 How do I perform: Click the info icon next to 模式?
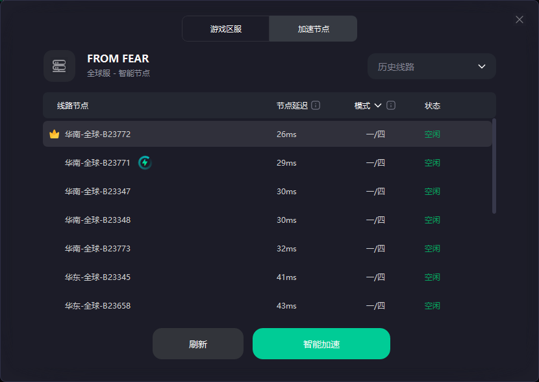[x=391, y=105]
